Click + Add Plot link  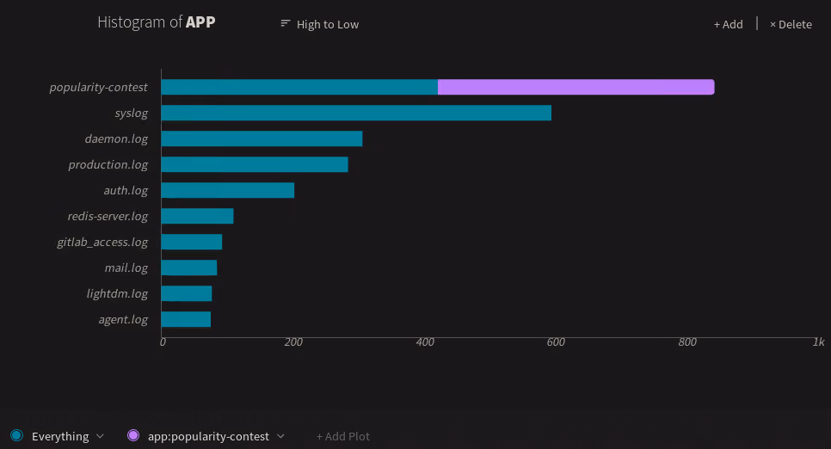click(343, 436)
